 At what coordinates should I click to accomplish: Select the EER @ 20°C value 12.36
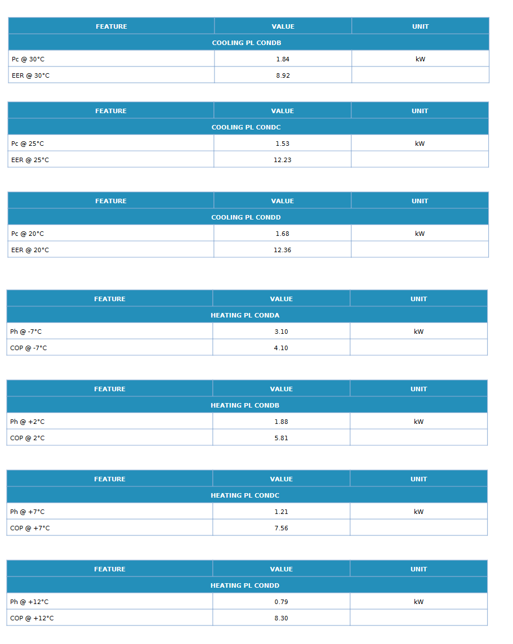[x=282, y=250]
